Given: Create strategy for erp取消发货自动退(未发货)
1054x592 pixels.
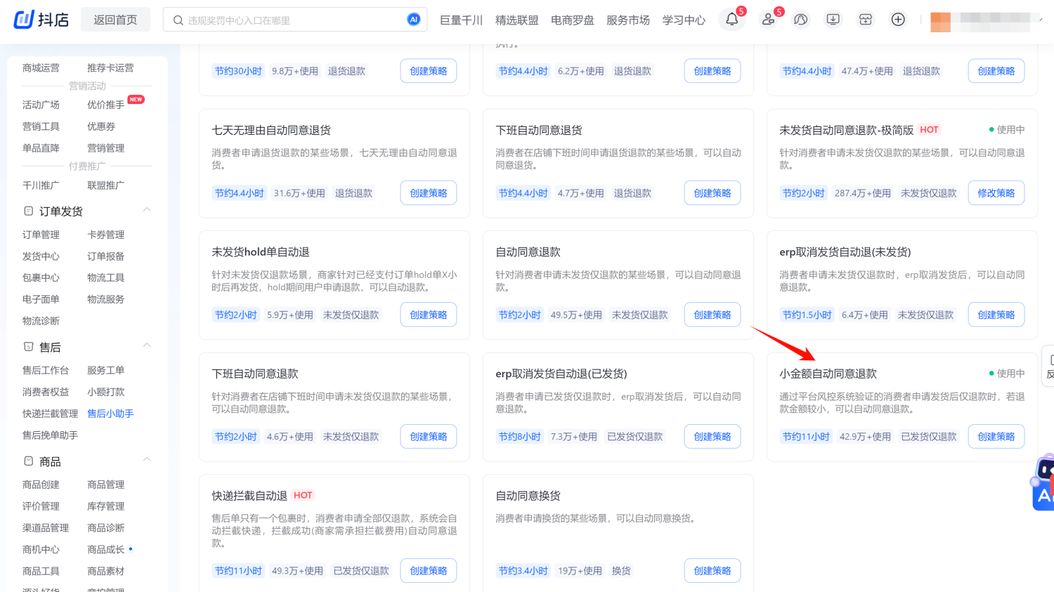Looking at the screenshot, I should coord(996,315).
